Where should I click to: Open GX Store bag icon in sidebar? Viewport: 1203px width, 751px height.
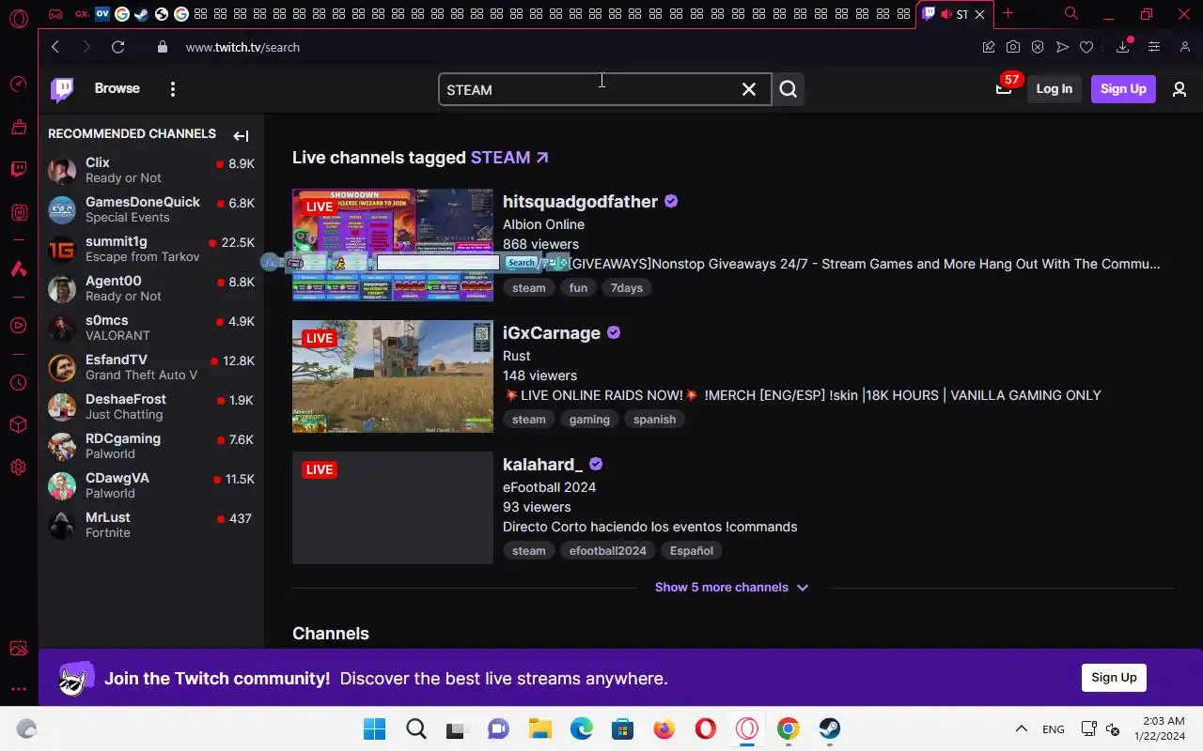[x=18, y=127]
